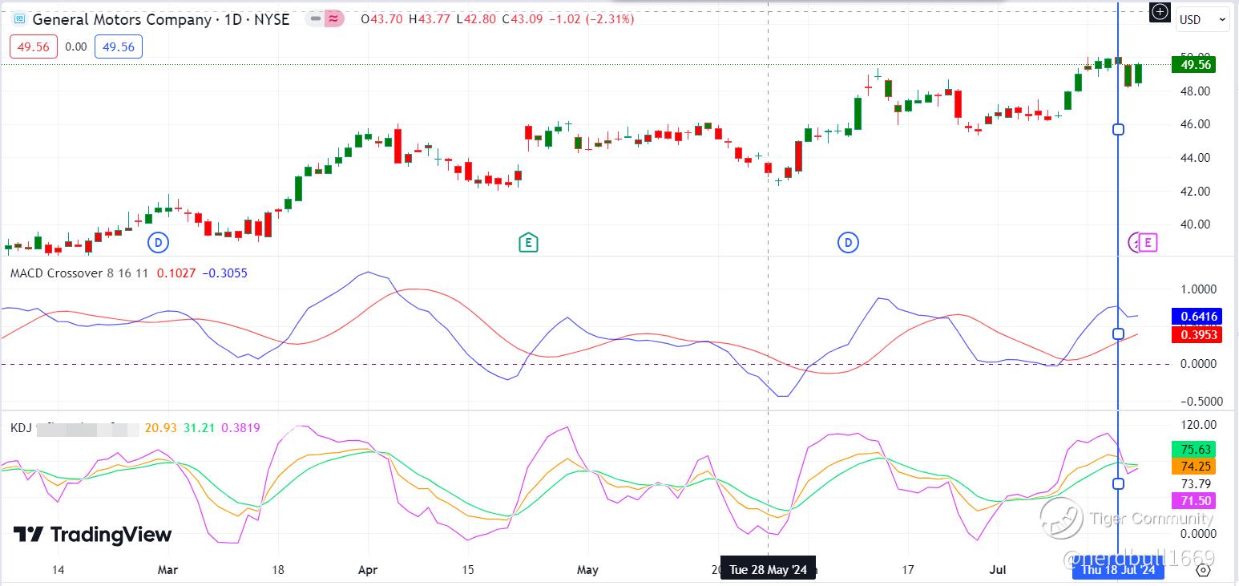Click the MACD legend value −0.3055
1239x586 pixels.
tap(224, 273)
